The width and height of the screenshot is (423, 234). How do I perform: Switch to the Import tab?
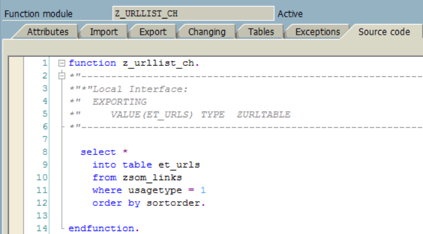point(104,32)
